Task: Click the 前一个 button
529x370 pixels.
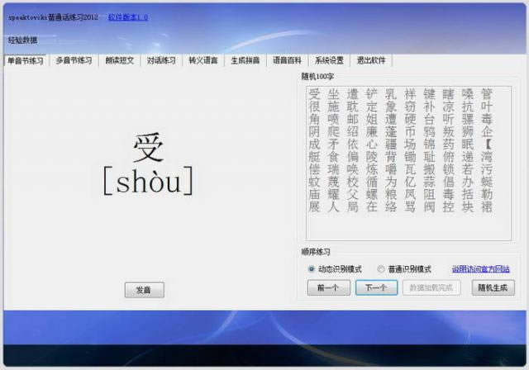Action: (327, 288)
